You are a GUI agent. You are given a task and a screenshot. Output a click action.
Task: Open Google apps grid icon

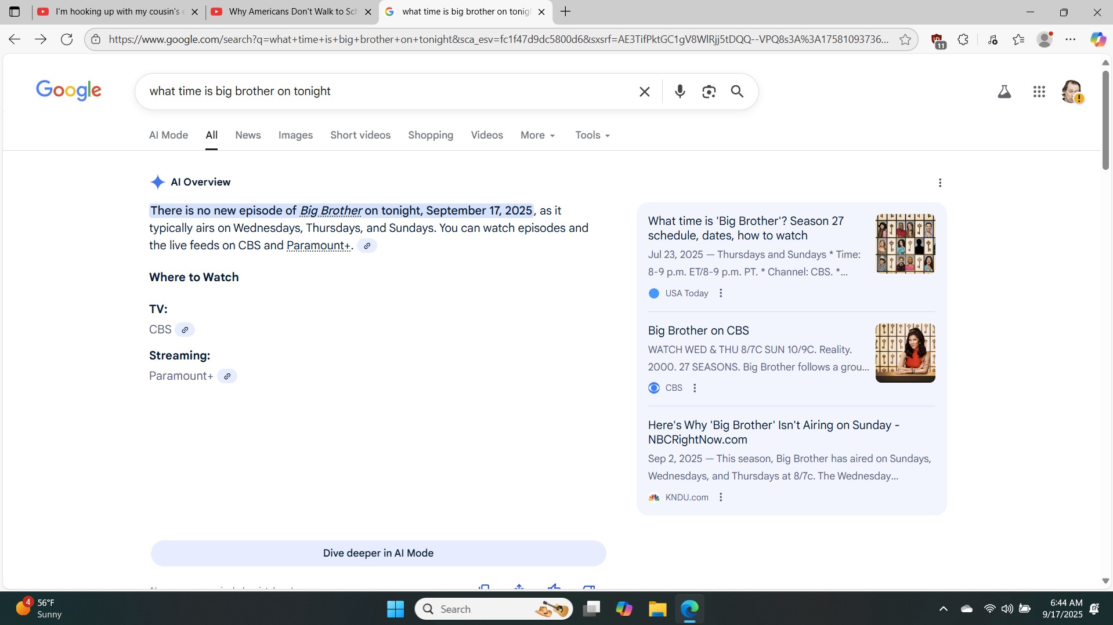click(x=1039, y=92)
